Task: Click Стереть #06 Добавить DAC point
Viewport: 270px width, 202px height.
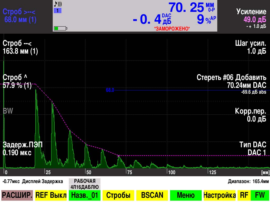Action: pos(232,81)
